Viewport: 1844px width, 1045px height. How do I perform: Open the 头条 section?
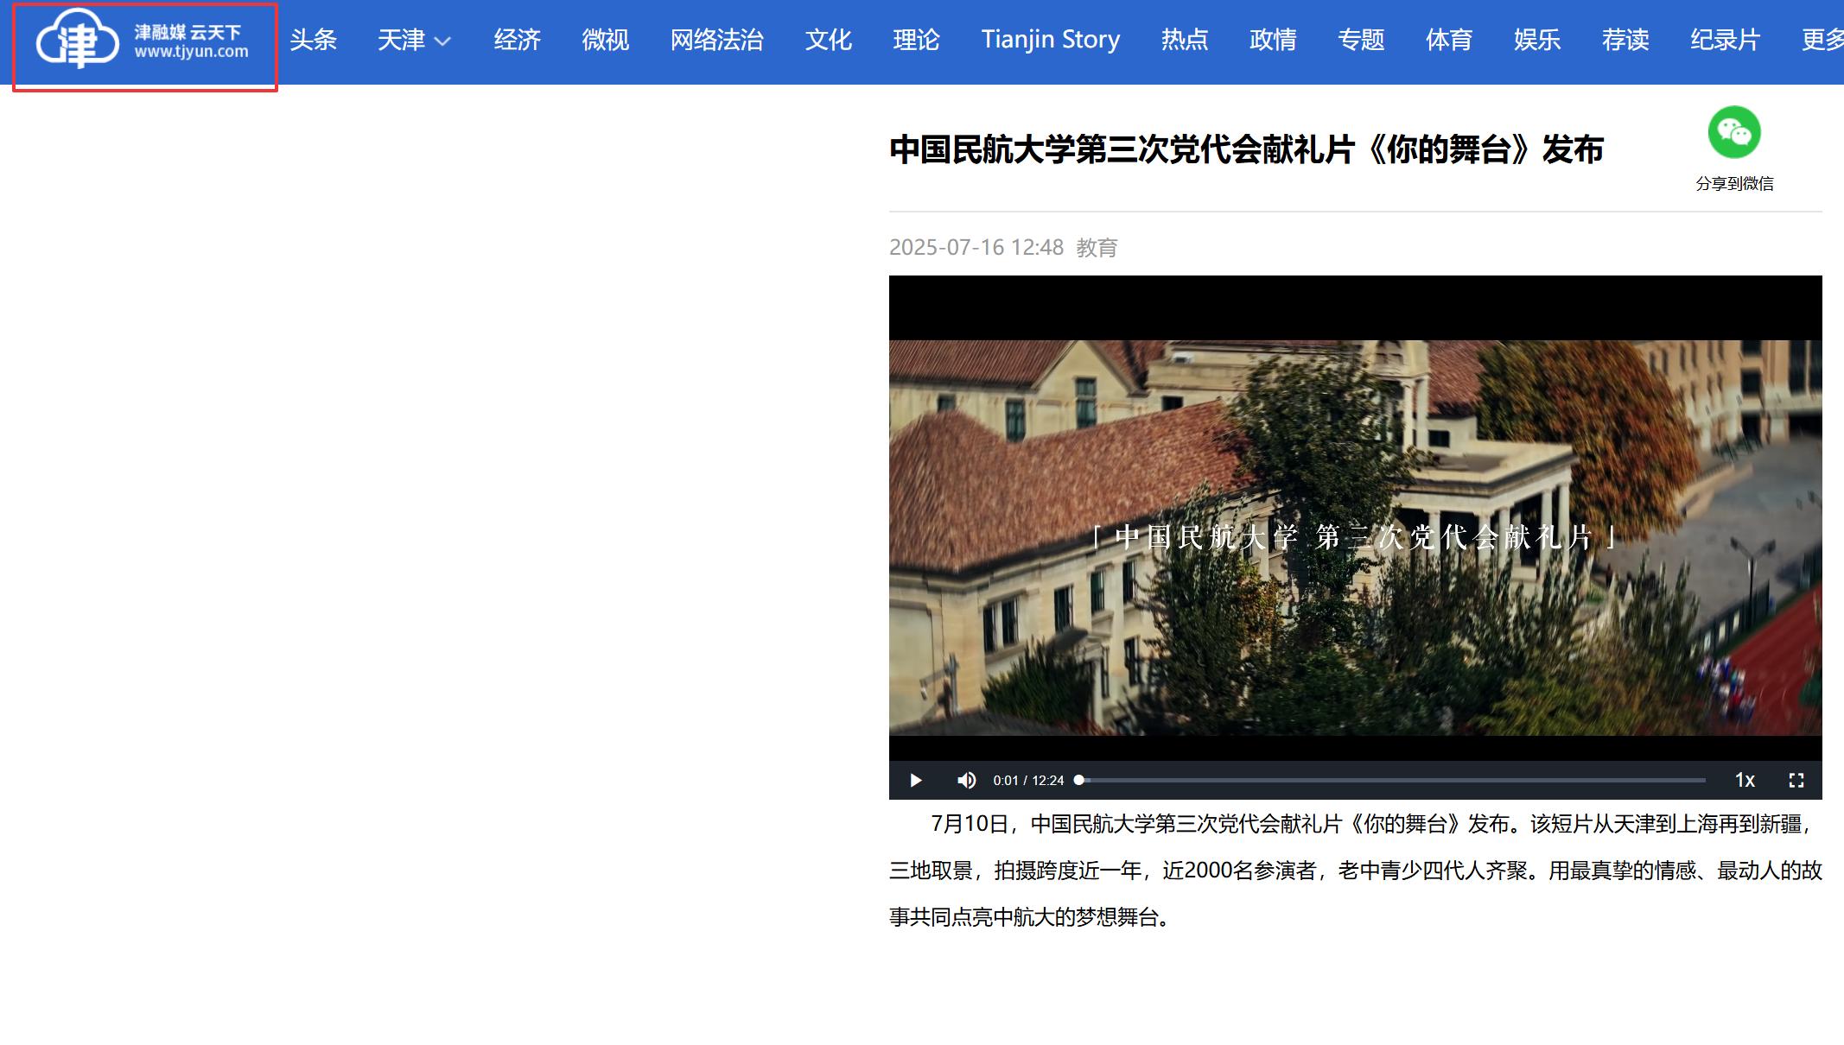313,41
